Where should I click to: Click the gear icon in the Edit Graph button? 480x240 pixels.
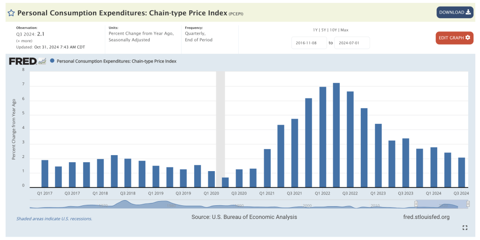click(x=467, y=37)
